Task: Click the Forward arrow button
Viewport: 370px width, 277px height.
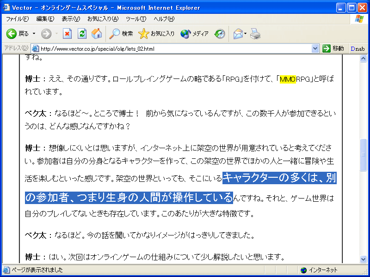Action: click(x=46, y=34)
